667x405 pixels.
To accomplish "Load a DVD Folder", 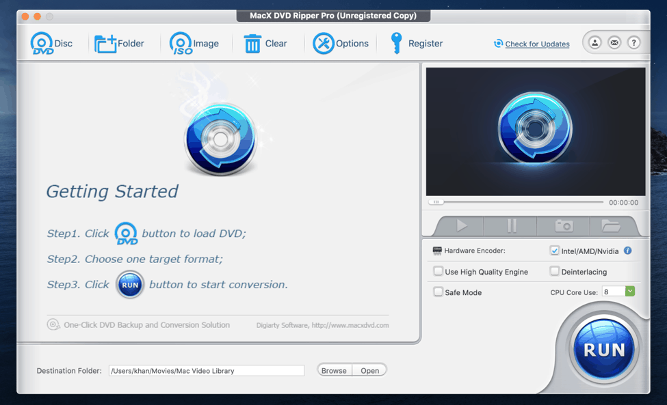I will coord(120,43).
